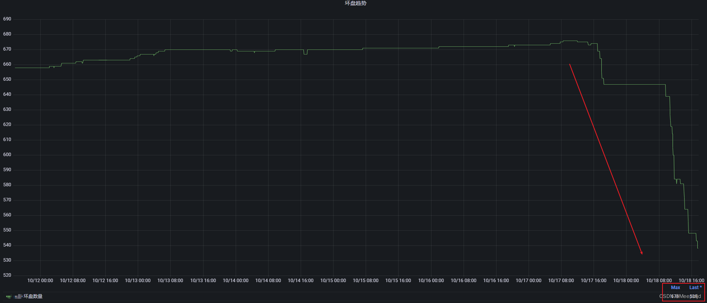Click the peak of the green line near 676

570,41
